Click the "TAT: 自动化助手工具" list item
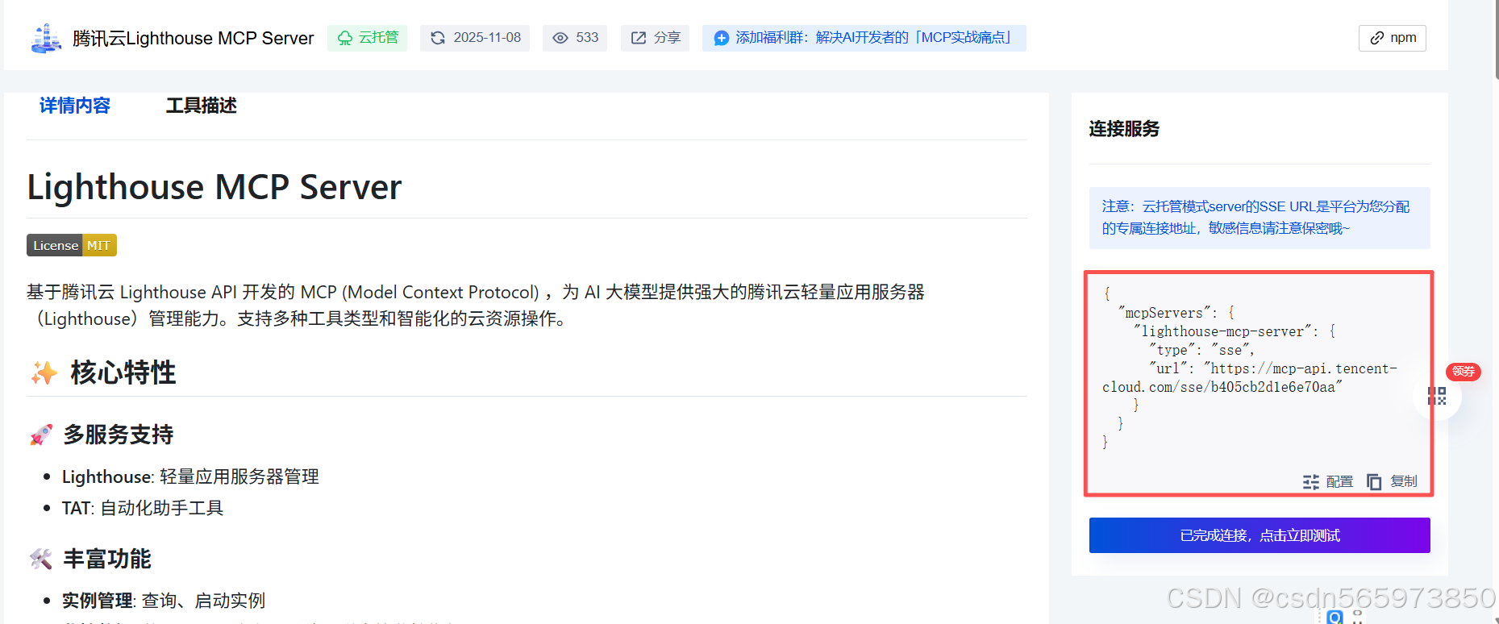This screenshot has height=624, width=1499. tap(143, 508)
